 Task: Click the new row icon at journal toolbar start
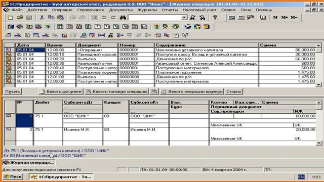8,35
